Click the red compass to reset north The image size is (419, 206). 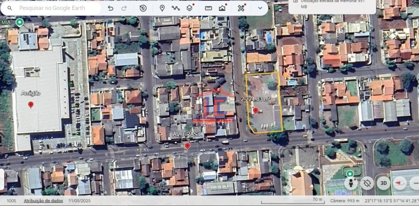399,183
